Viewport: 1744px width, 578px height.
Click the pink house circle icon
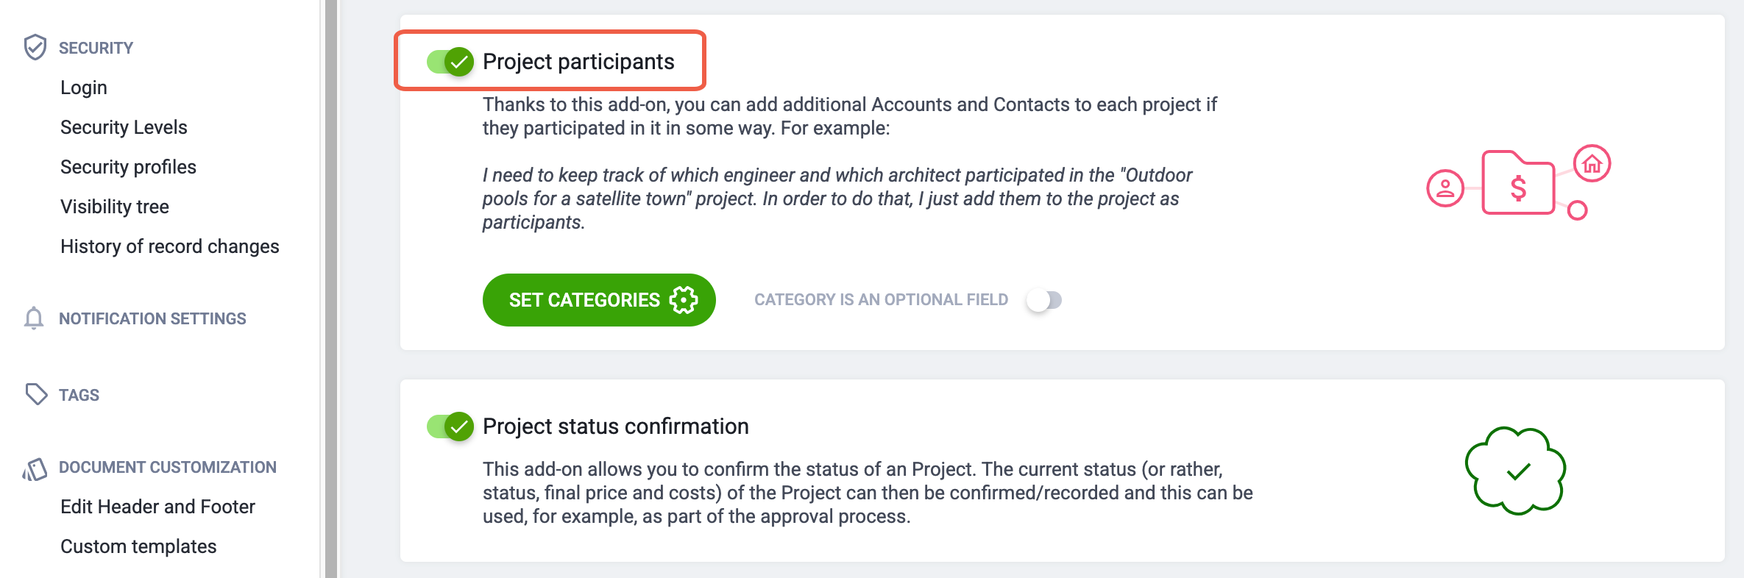point(1592,163)
